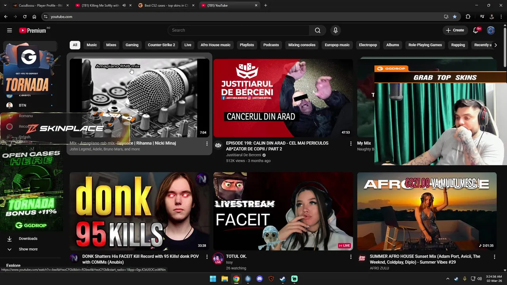Screen dimensions: 507x285
Task: Open options for Episode 198 video
Action: 351,144
